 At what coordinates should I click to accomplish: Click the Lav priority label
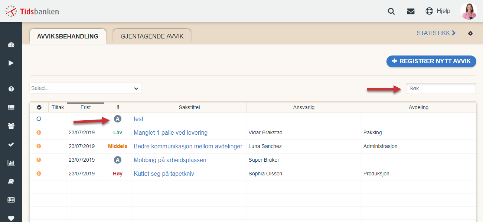click(x=118, y=132)
